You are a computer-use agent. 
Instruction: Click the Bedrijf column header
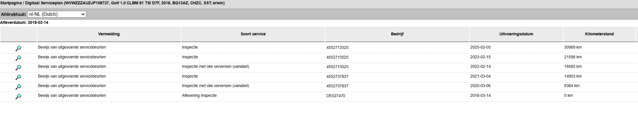click(x=397, y=34)
